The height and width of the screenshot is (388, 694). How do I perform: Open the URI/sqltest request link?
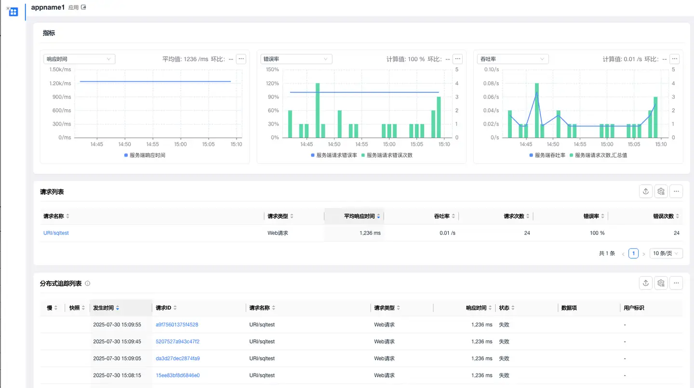coord(55,233)
